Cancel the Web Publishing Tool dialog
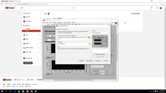The image size is (166, 93). click(x=98, y=61)
